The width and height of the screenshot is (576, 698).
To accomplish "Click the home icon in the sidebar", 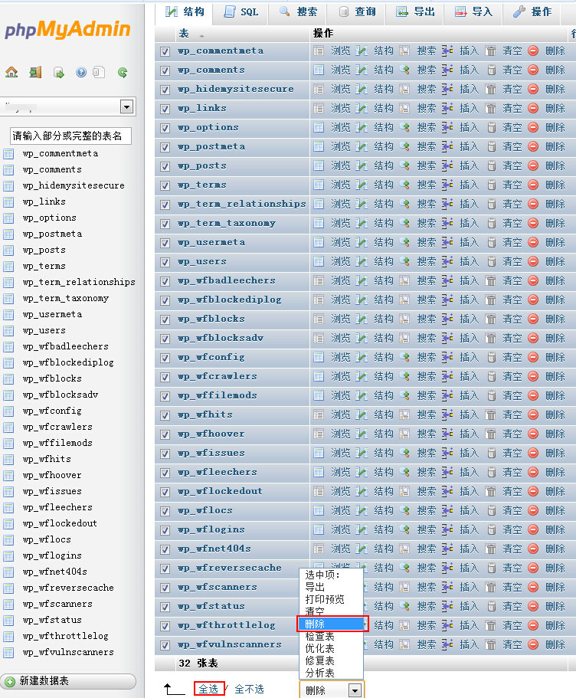I will coord(11,73).
